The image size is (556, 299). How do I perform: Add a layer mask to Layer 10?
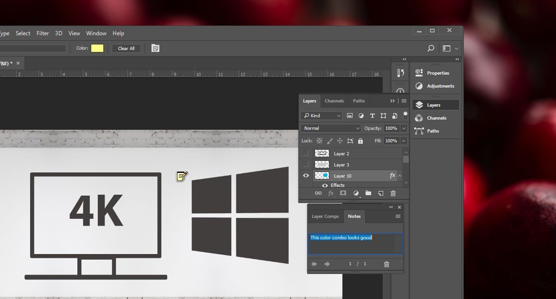tap(343, 193)
